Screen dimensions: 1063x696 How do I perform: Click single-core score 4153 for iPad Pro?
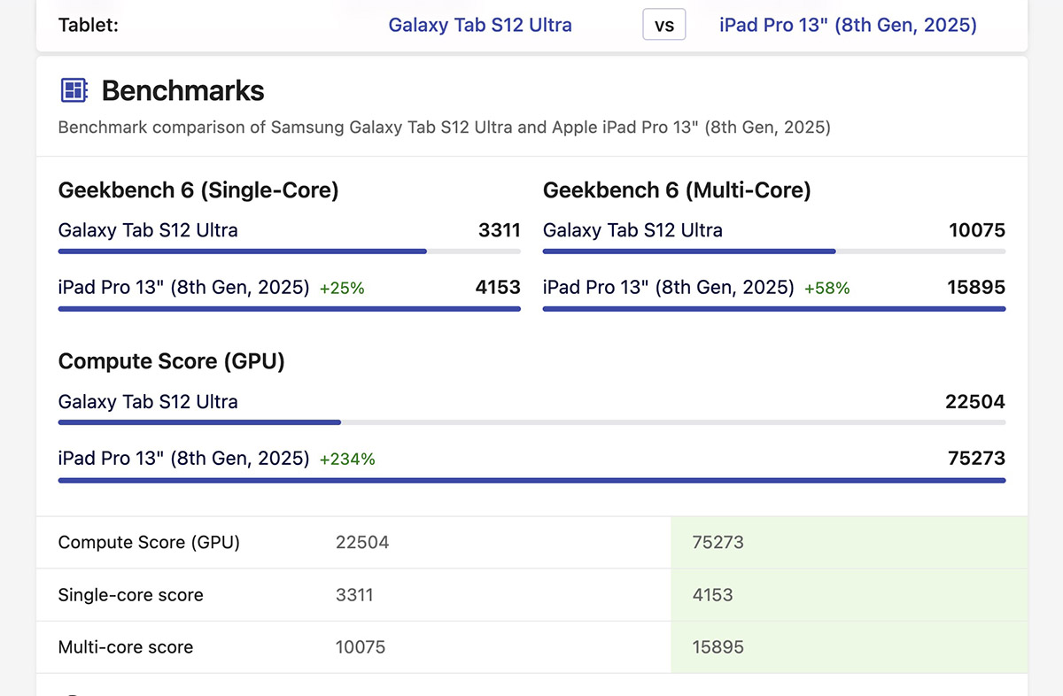[499, 288]
